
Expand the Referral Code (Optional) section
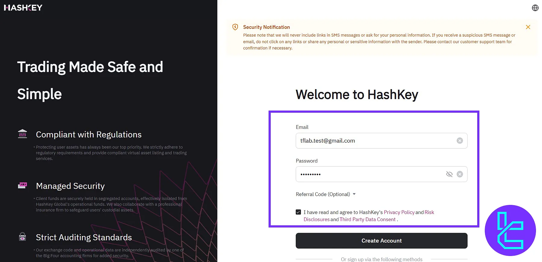point(326,194)
